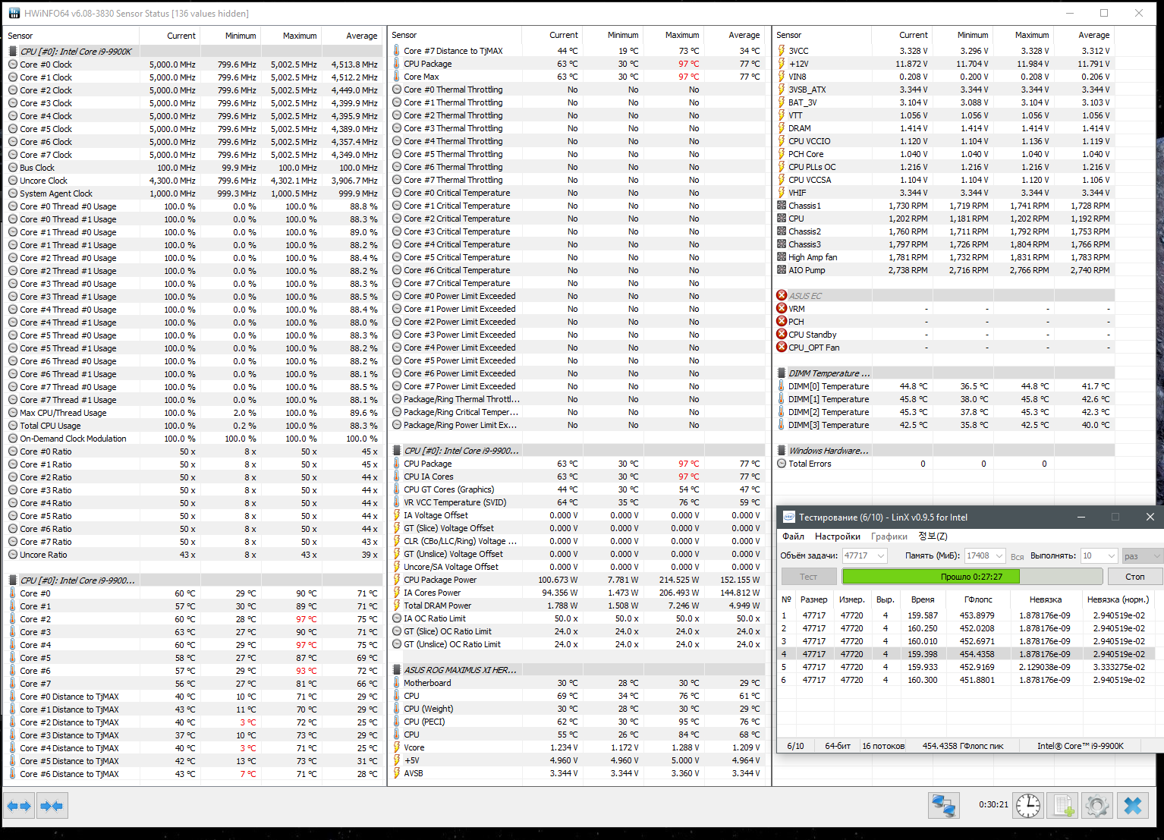Click the fan icon beside AIO Pump
This screenshot has width=1164, height=840.
(782, 270)
